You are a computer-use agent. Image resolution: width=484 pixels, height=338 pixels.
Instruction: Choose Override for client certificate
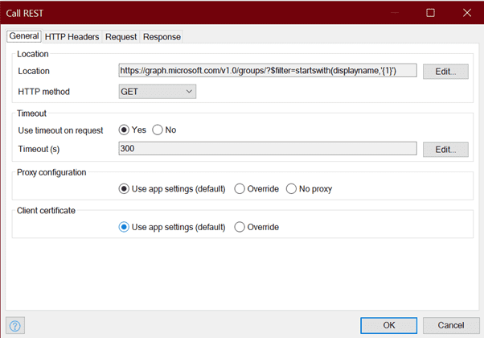pos(256,227)
